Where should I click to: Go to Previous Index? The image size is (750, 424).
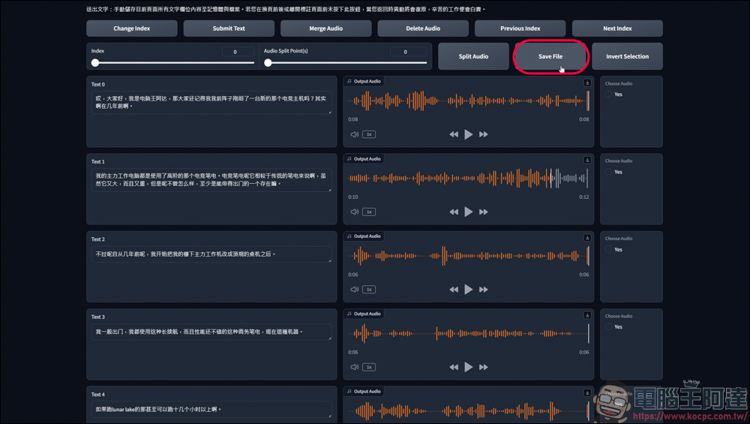point(520,29)
